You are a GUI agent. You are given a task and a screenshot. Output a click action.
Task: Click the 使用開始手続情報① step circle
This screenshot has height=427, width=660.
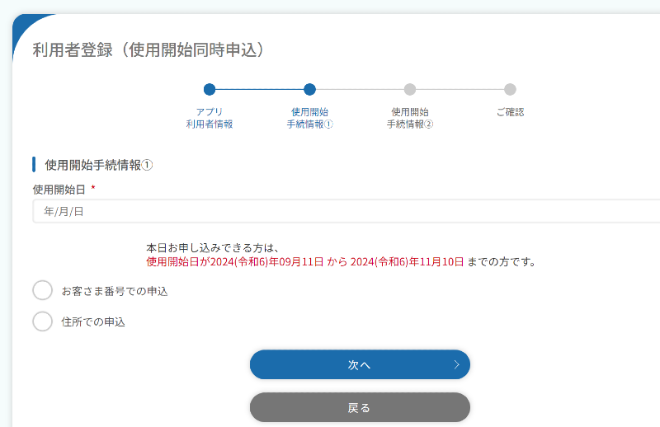click(x=309, y=89)
